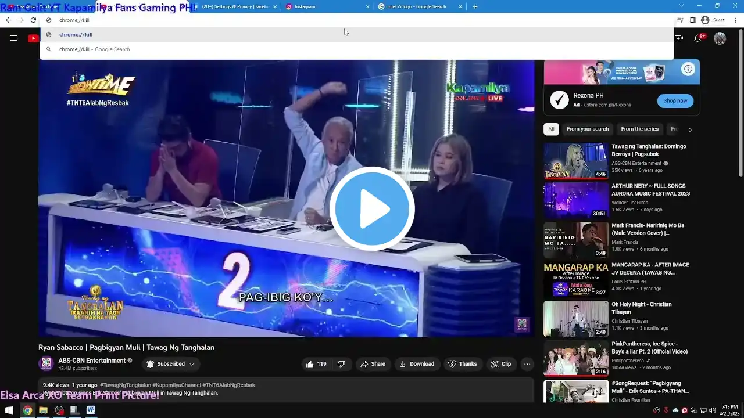Open the Rexona PH ad banner image
The image size is (744, 418).
[621, 72]
